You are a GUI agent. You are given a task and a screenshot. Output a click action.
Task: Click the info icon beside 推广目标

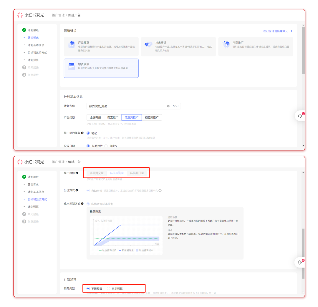[77, 173]
